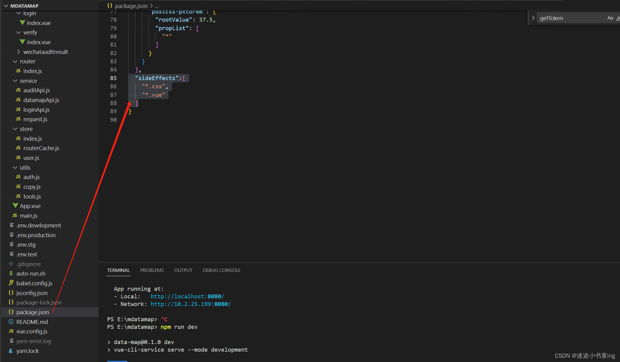This screenshot has height=362, width=620.
Task: Click the JS icon beside main.js
Action: (15, 216)
